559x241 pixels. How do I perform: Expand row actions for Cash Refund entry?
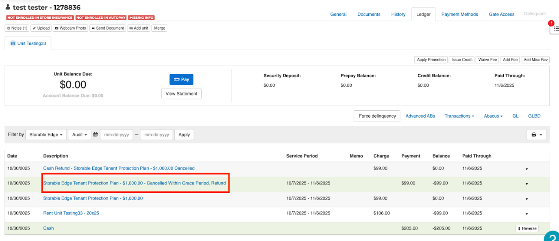click(x=526, y=169)
